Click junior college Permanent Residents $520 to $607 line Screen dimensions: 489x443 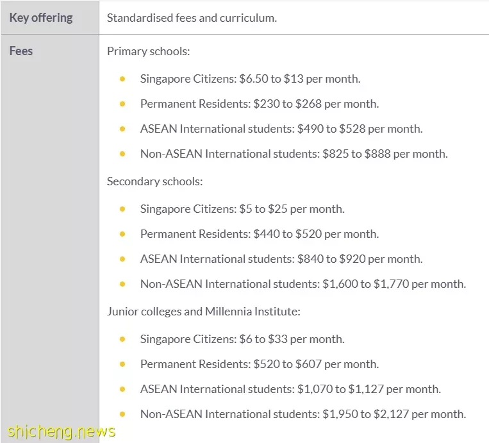(x=260, y=364)
